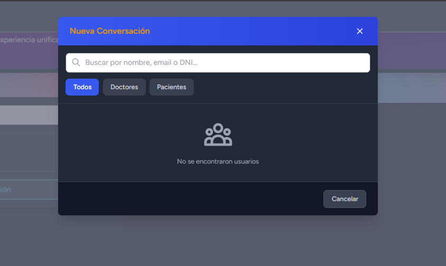The width and height of the screenshot is (446, 266).
Task: Click the No se encontraron usuarios message
Action: pos(218,161)
